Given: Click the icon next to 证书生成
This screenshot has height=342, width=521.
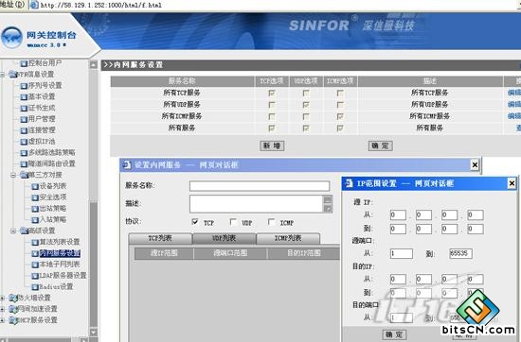Looking at the screenshot, I should point(24,109).
